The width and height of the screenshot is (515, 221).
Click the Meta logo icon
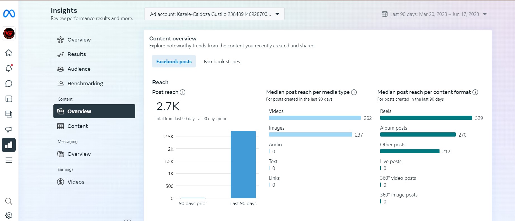(x=9, y=13)
